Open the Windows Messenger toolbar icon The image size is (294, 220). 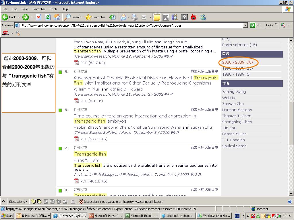coord(203,17)
